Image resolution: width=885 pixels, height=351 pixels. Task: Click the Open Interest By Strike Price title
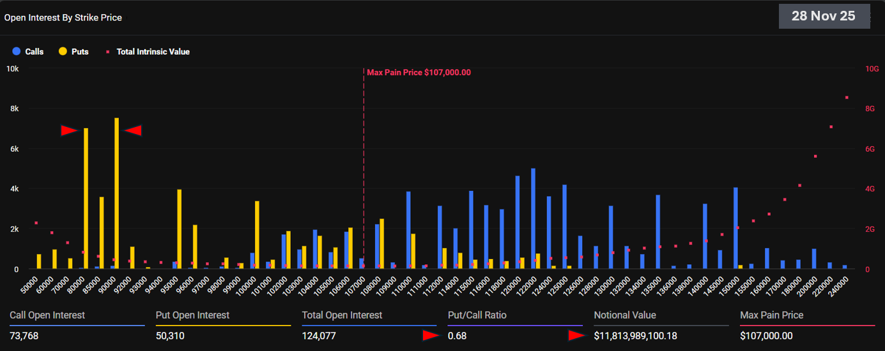(63, 18)
